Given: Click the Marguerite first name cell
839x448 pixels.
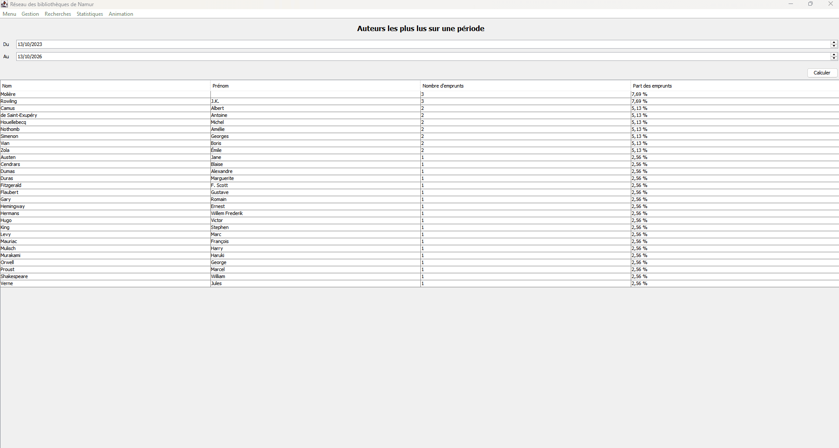Looking at the screenshot, I should point(316,178).
